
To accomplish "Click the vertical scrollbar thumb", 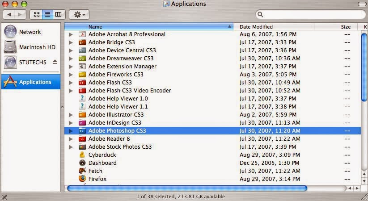I will pyautogui.click(x=364, y=67).
